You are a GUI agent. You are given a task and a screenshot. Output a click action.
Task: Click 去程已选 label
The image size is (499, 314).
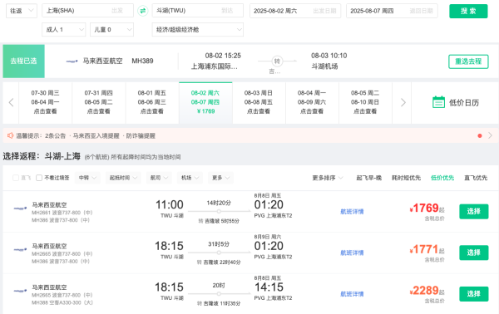23,61
